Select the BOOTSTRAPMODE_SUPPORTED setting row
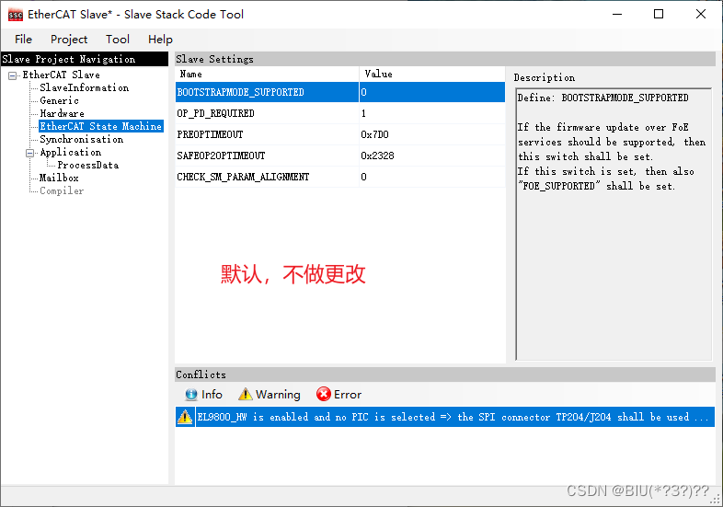The image size is (723, 507). coord(339,92)
